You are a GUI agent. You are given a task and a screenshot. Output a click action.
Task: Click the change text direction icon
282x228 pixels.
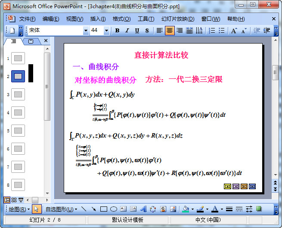[199, 31]
